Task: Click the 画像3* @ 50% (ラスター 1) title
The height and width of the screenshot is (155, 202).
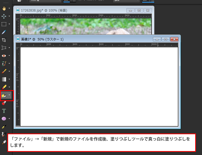Action: pos(42,39)
